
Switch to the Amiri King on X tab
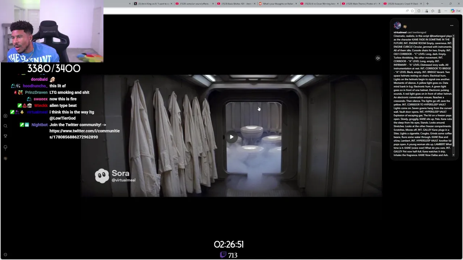(153, 4)
